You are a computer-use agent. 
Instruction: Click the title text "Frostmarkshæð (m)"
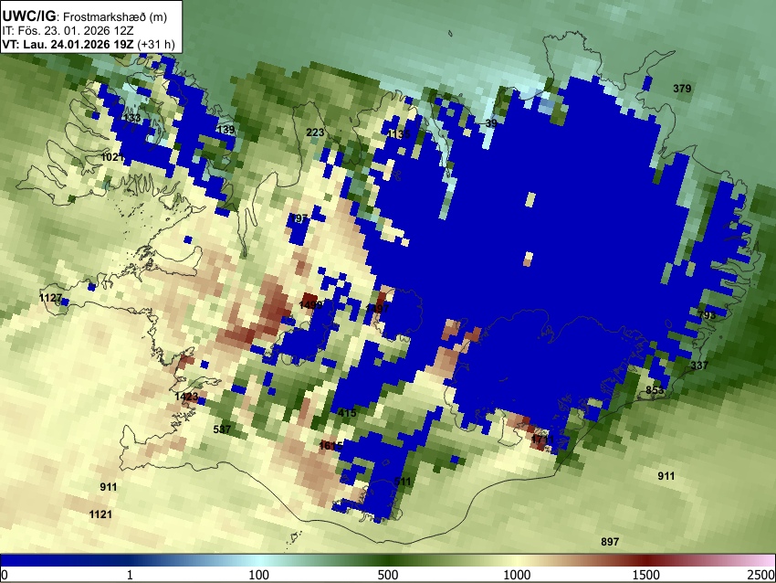pos(115,16)
